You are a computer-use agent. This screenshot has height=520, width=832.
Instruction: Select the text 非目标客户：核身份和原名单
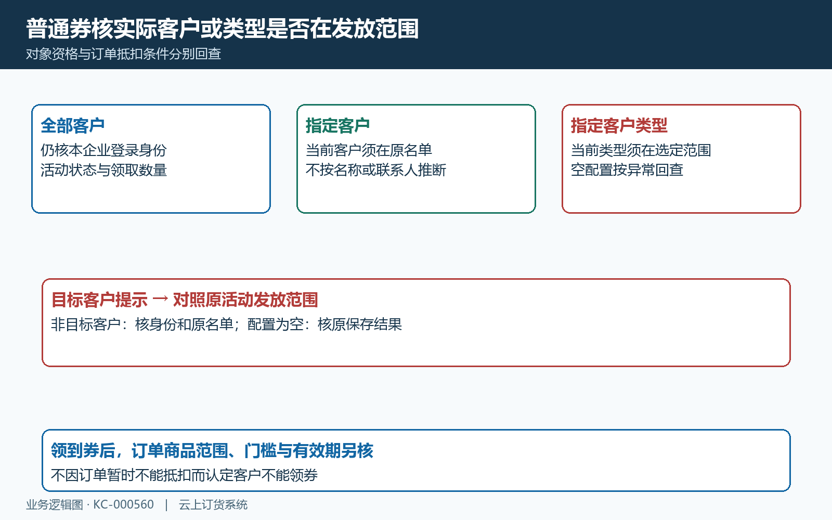(x=142, y=324)
